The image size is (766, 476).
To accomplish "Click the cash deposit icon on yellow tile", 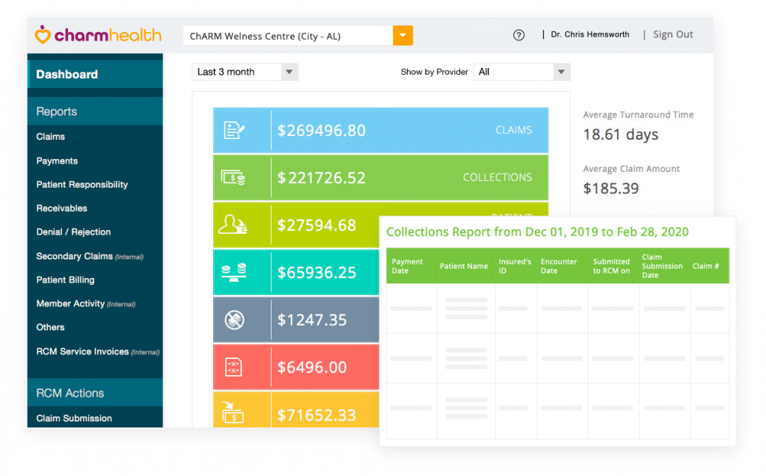I will 233,412.
